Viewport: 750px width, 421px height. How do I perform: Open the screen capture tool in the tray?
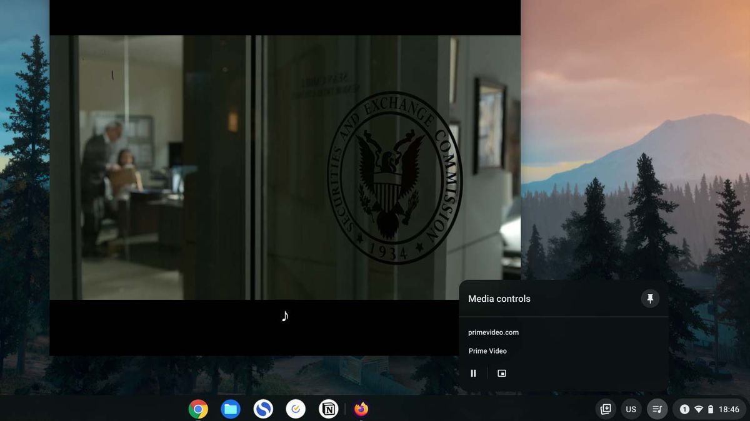605,409
